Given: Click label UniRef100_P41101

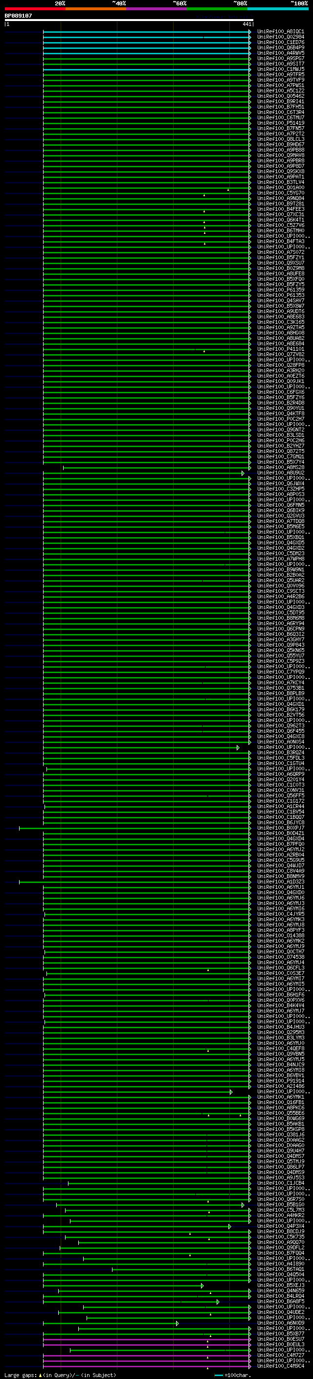Looking at the screenshot, I should tap(280, 349).
